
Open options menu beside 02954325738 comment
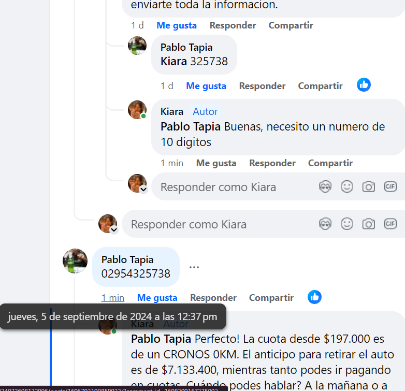[x=194, y=267]
